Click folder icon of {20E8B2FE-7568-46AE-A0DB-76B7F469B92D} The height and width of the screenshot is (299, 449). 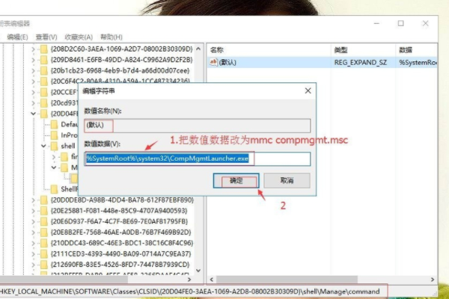[44, 232]
